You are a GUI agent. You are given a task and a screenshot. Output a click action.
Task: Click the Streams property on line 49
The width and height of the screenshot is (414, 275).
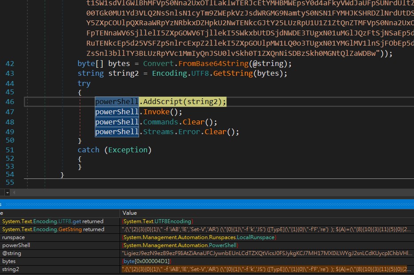click(x=159, y=132)
